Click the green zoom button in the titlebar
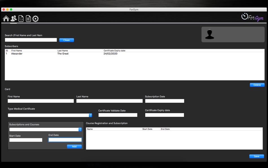The width and height of the screenshot is (268, 168). click(x=10, y=9)
